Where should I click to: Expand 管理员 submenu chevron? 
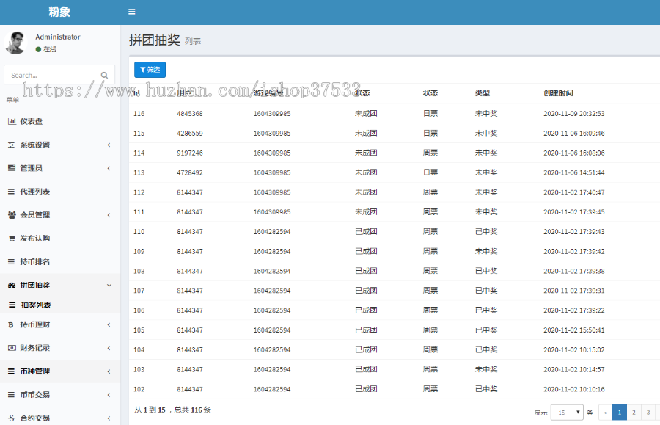[x=109, y=169]
